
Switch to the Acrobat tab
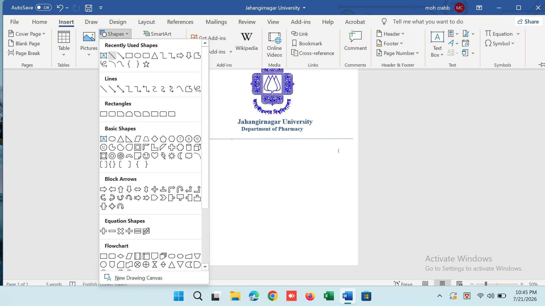pos(355,22)
